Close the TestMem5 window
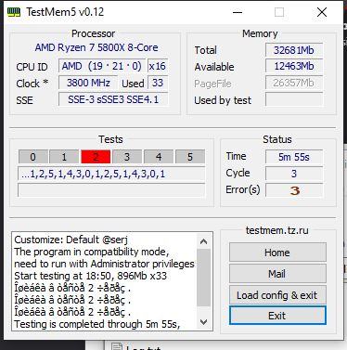Image resolution: width=347 pixels, height=350 pixels. tap(322, 12)
